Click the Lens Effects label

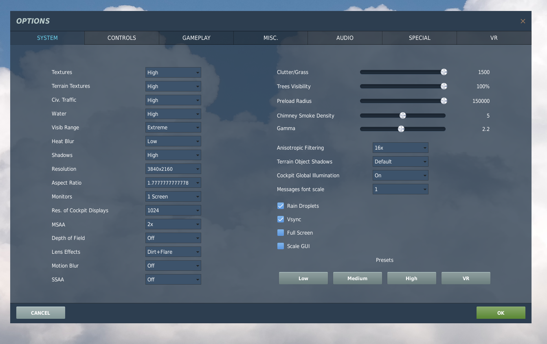click(x=66, y=252)
